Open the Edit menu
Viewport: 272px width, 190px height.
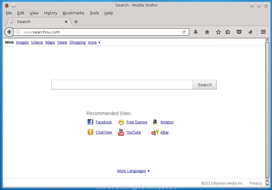[x=21, y=13]
